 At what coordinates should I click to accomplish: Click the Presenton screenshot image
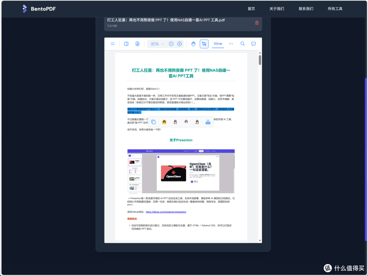click(x=181, y=171)
